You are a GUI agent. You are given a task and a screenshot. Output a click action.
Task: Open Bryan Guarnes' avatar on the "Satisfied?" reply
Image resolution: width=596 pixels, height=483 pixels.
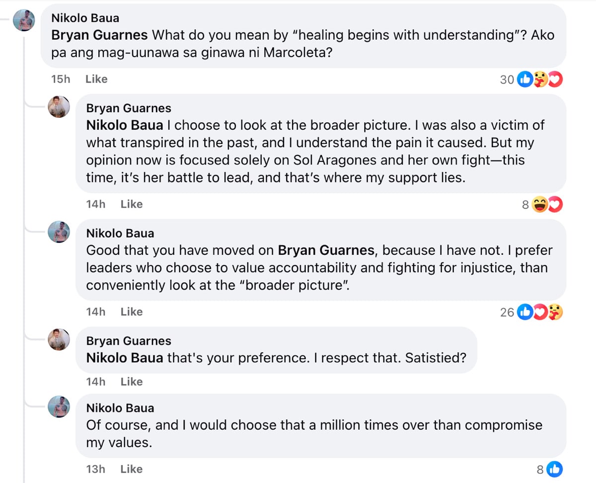59,339
